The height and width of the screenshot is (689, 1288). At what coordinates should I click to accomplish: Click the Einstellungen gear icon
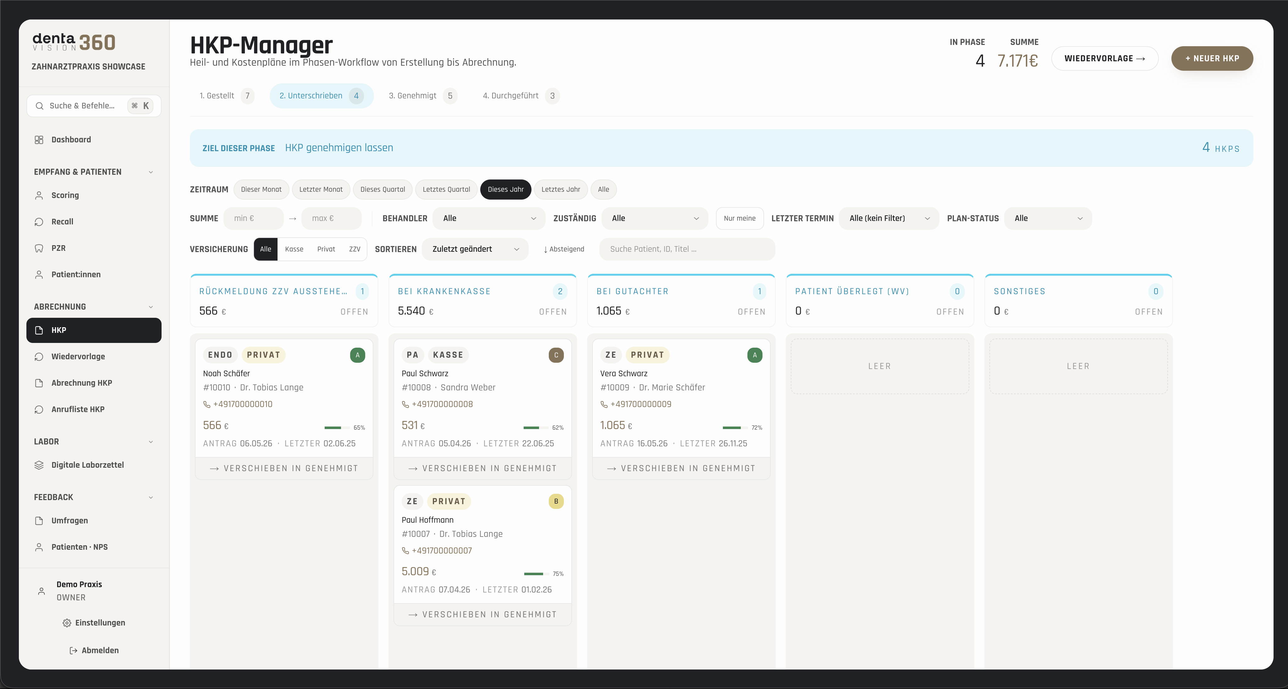pos(67,622)
